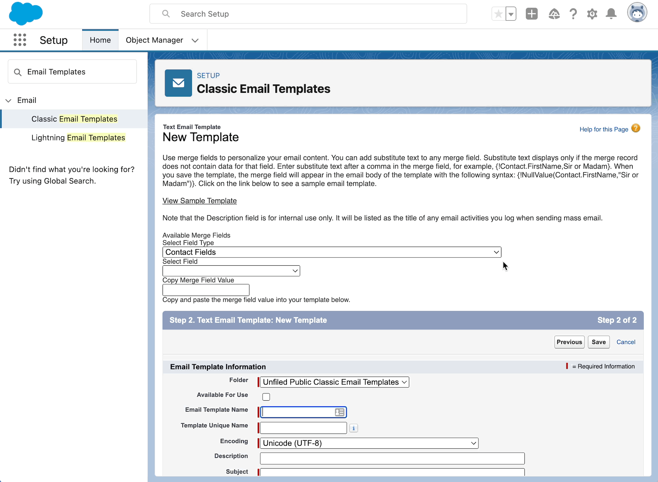
Task: Open the favorites list dropdown arrow
Action: click(511, 14)
